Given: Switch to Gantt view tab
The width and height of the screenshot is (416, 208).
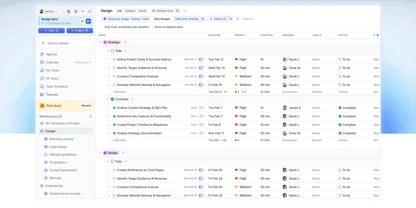Looking at the screenshot, I should click(142, 11).
